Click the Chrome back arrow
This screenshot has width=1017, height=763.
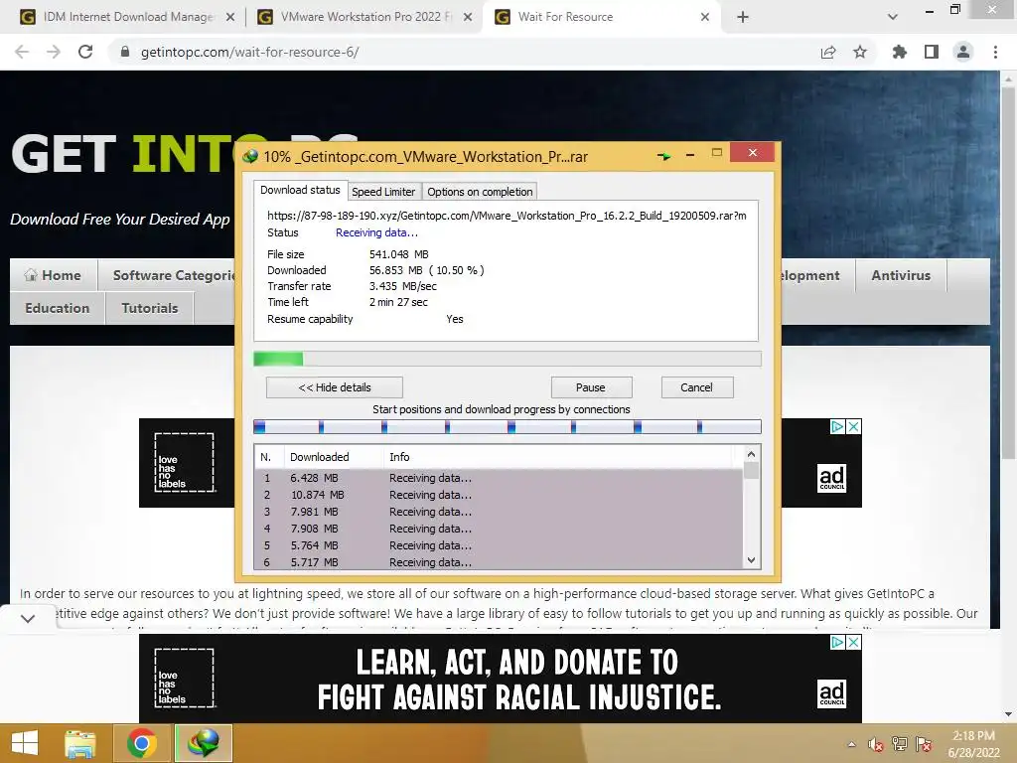[x=22, y=52]
